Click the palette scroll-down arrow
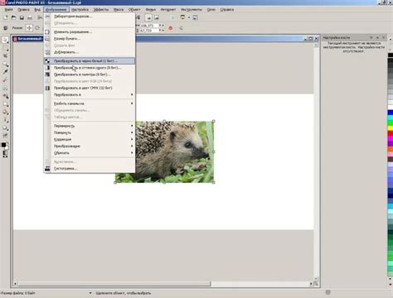 [x=391, y=279]
